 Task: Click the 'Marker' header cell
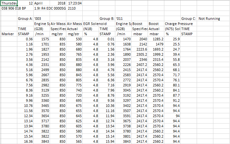pos(9,34)
